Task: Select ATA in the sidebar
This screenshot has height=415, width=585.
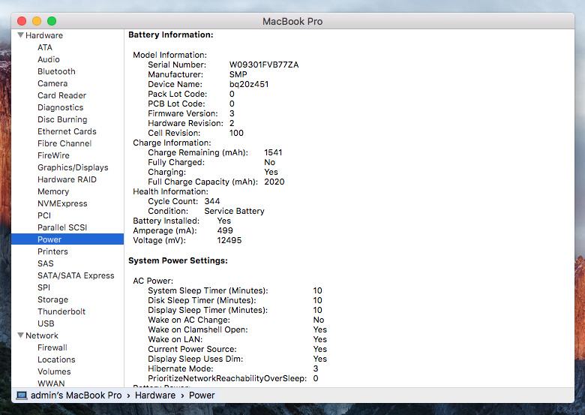Action: pyautogui.click(x=45, y=47)
